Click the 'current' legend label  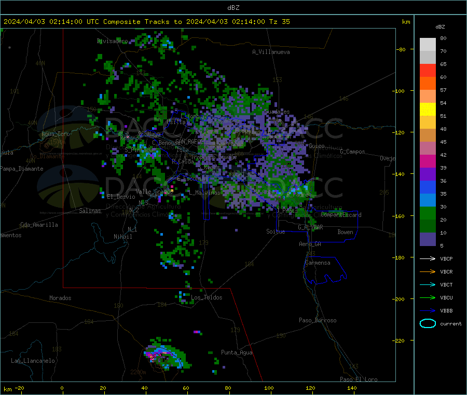click(450, 323)
